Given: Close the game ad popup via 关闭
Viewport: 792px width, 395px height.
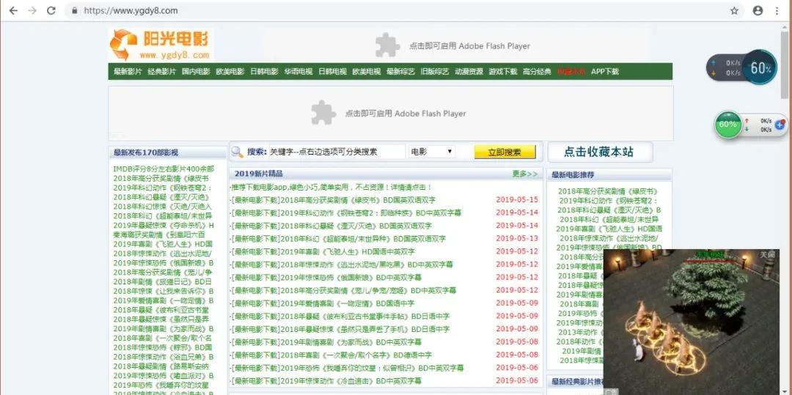Looking at the screenshot, I should pyautogui.click(x=767, y=255).
